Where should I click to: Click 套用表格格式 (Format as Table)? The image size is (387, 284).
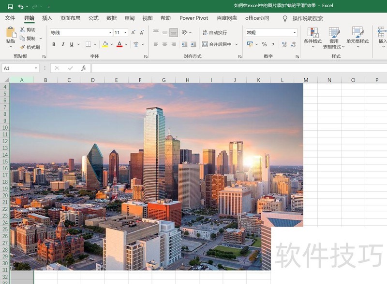(334, 38)
